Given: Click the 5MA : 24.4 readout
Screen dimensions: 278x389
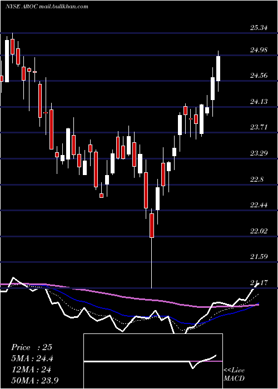Looking at the screenshot, I should pyautogui.click(x=32, y=358).
